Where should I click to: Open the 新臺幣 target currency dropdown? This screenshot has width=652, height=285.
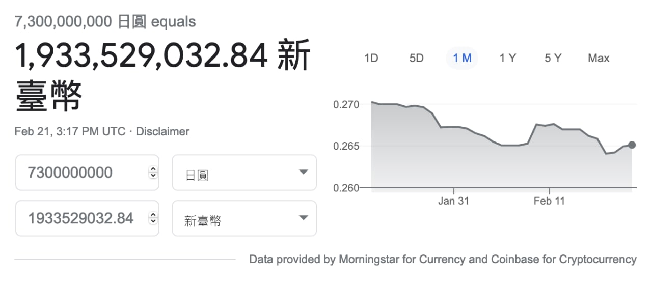tap(244, 218)
